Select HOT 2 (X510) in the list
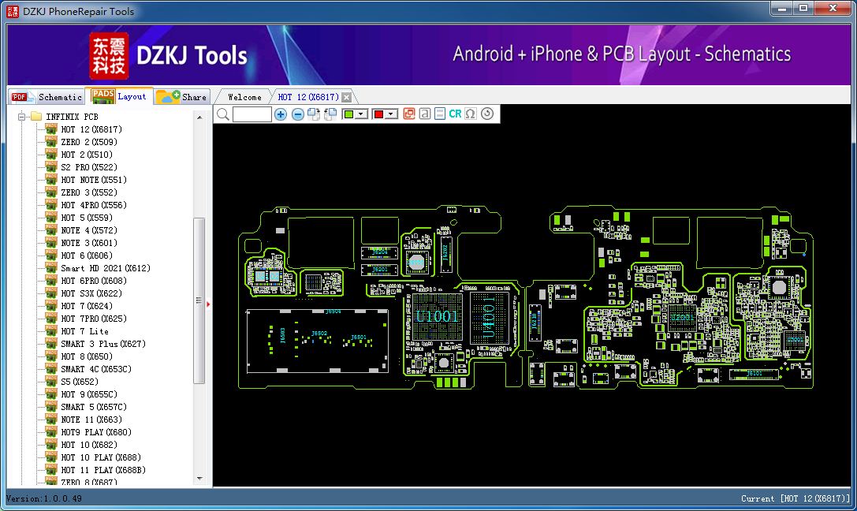This screenshot has height=511, width=857. tap(87, 155)
